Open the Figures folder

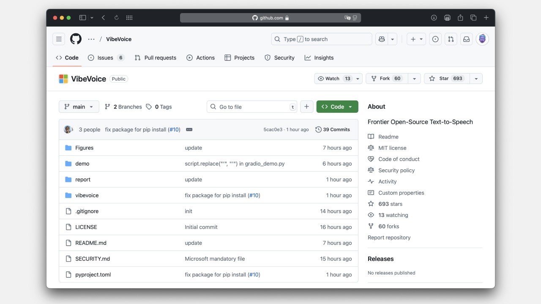click(x=85, y=148)
